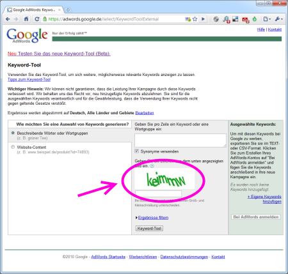
Task: Reload the page with the refresh icon
Action: [x=37, y=19]
